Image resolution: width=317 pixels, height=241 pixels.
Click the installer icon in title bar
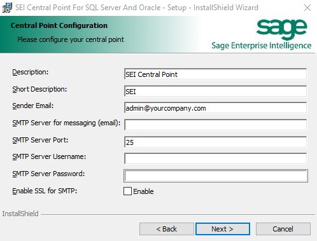pos(7,8)
